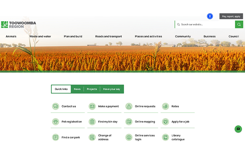Switch to the Projects tab
The height and width of the screenshot is (152, 245).
pyautogui.click(x=92, y=89)
